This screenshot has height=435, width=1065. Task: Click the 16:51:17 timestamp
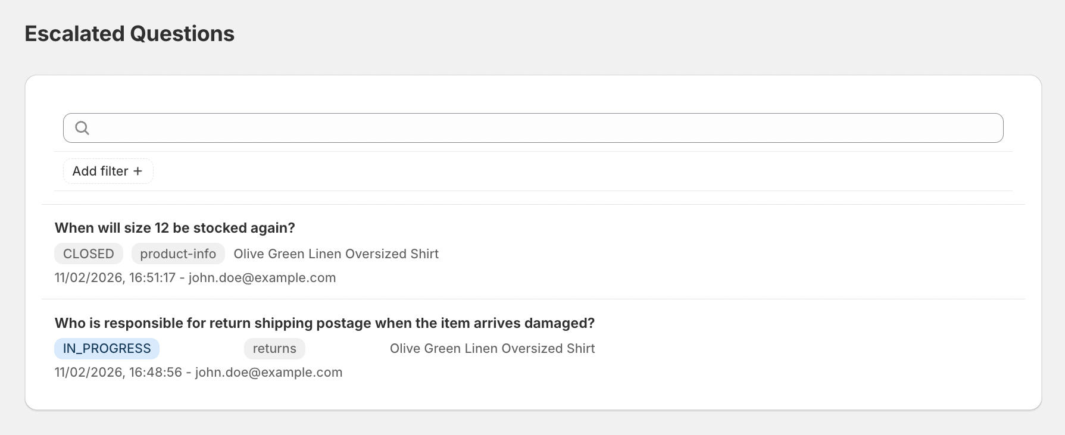tap(152, 278)
